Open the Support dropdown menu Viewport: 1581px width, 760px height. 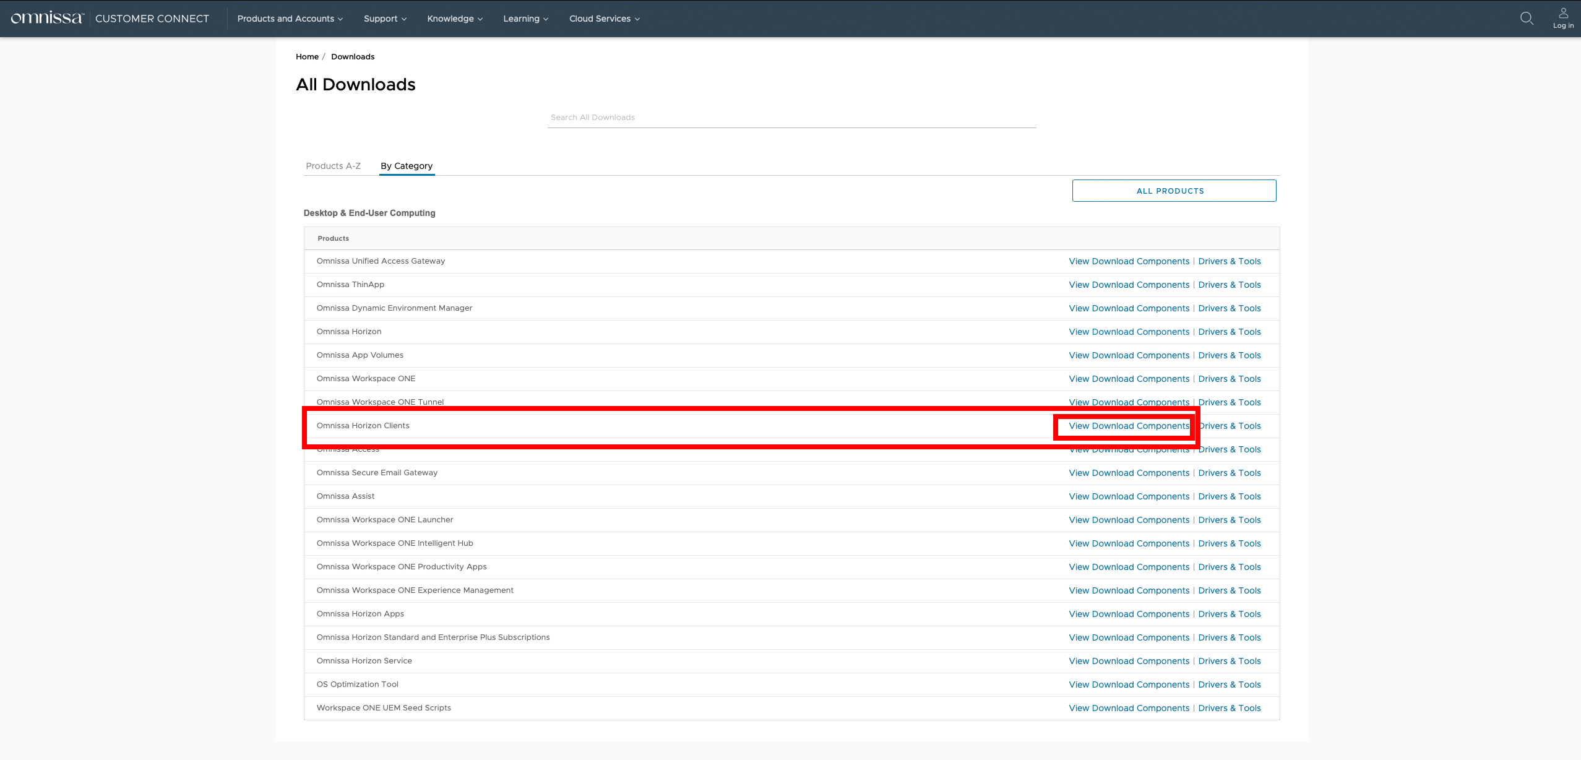pyautogui.click(x=385, y=19)
